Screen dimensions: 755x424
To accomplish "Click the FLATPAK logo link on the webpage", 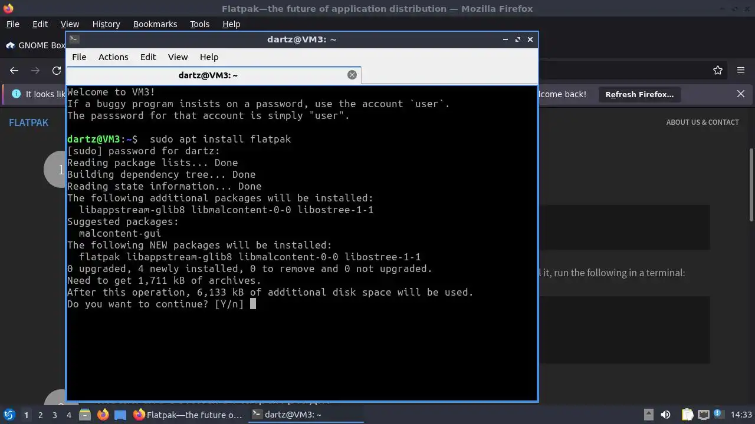I will coord(28,122).
